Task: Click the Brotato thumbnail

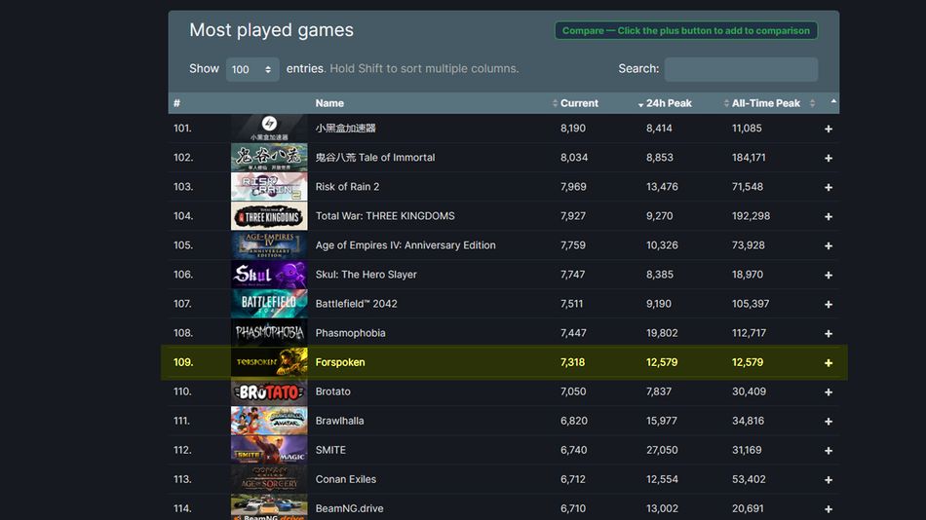Action: pos(269,391)
